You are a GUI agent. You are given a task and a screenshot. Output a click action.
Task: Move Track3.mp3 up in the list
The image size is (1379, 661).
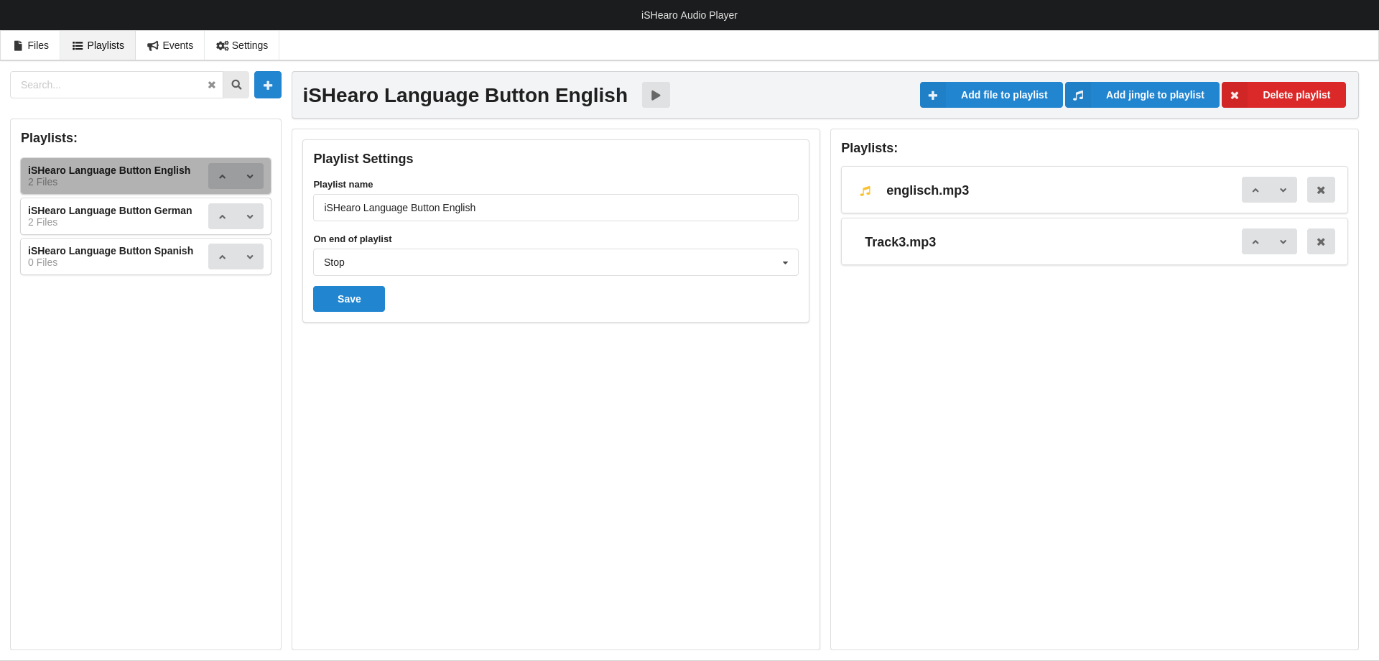(x=1255, y=242)
